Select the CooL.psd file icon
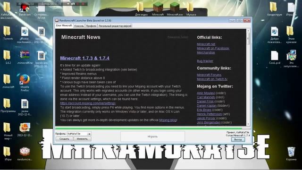This screenshot has height=170, width=302. tap(275, 57)
